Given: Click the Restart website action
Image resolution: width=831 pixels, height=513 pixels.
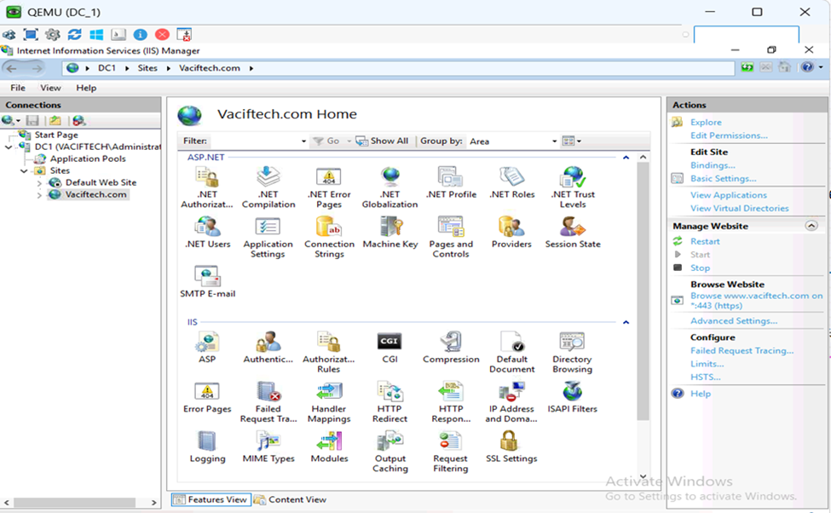Looking at the screenshot, I should [705, 241].
